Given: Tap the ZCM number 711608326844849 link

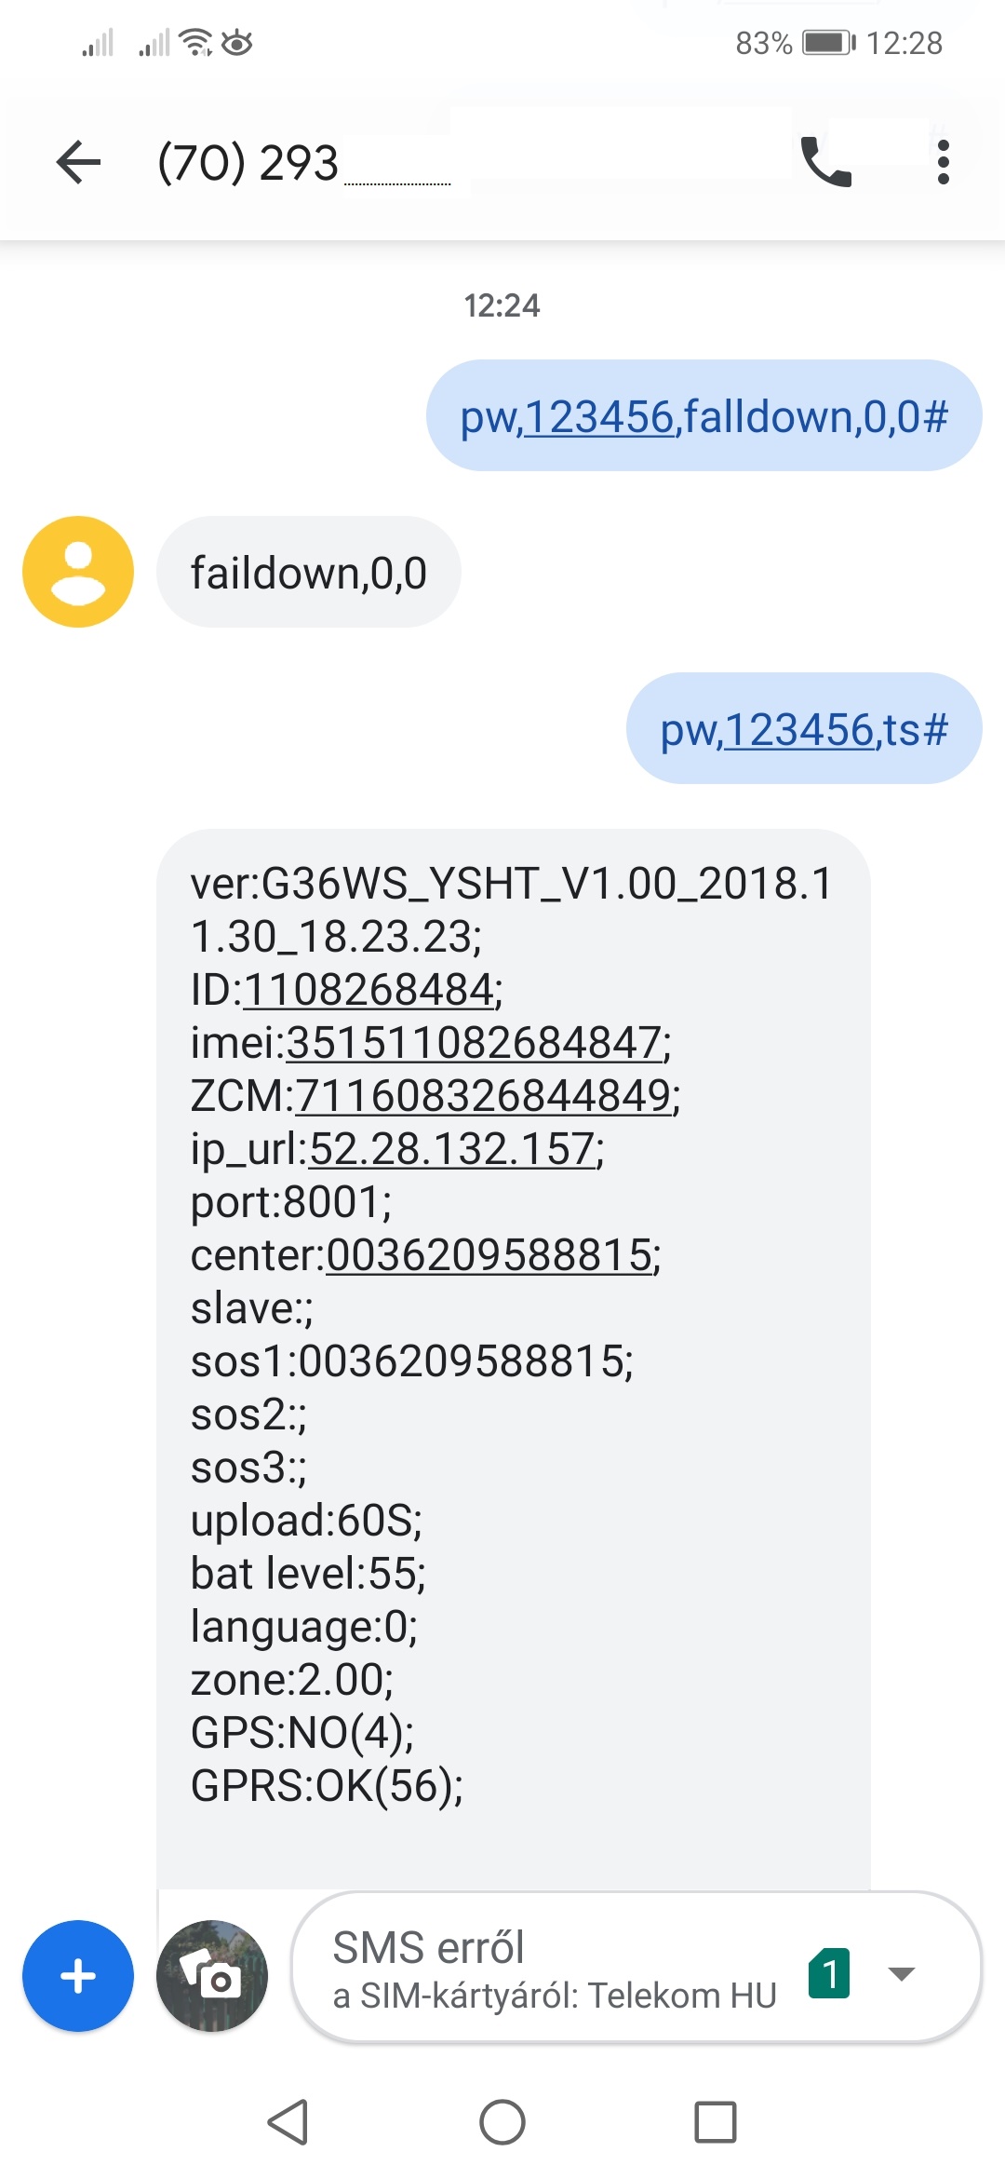Looking at the screenshot, I should [x=483, y=1095].
